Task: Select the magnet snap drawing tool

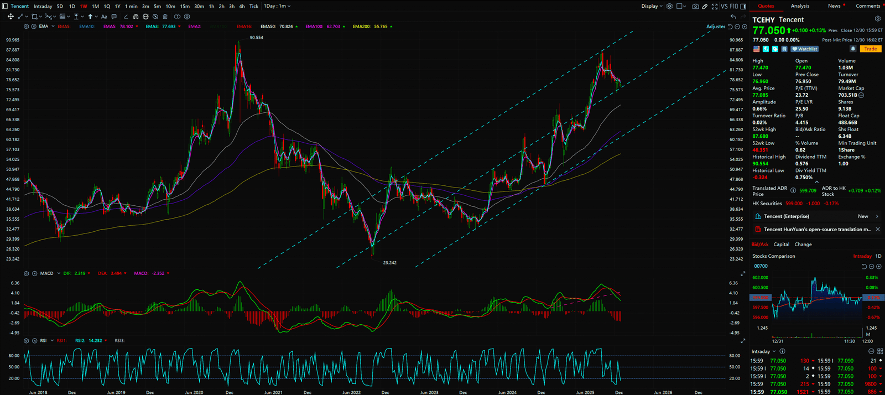Action: coord(136,17)
